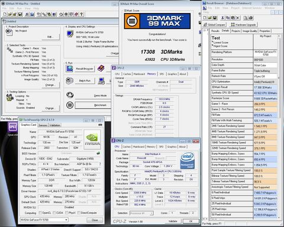The image size is (284, 227).
Task: Open the File menu in 3DMark 99 Max Pro
Action: (4, 8)
